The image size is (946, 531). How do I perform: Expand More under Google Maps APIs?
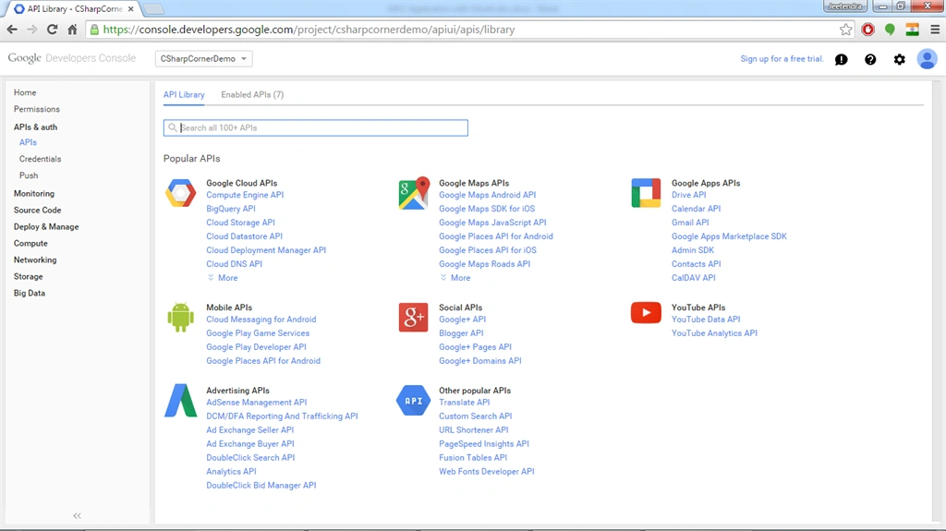click(x=455, y=278)
